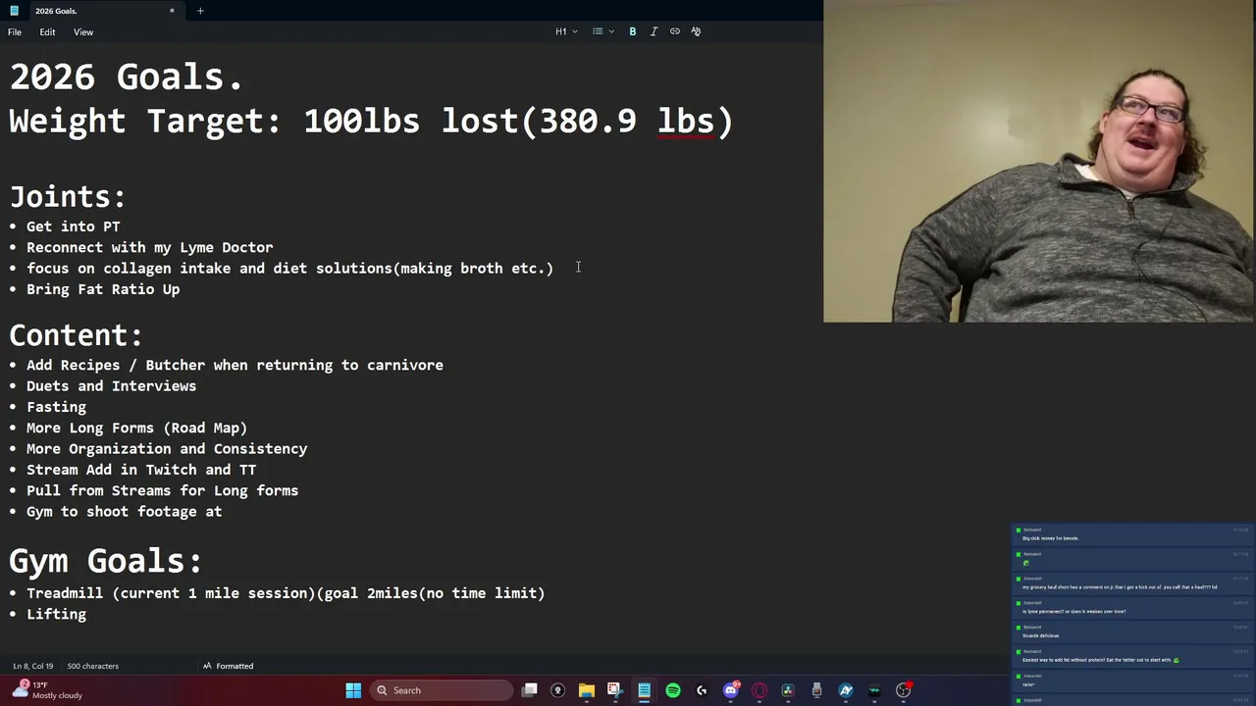Click the webcam overlay video

click(x=1039, y=161)
